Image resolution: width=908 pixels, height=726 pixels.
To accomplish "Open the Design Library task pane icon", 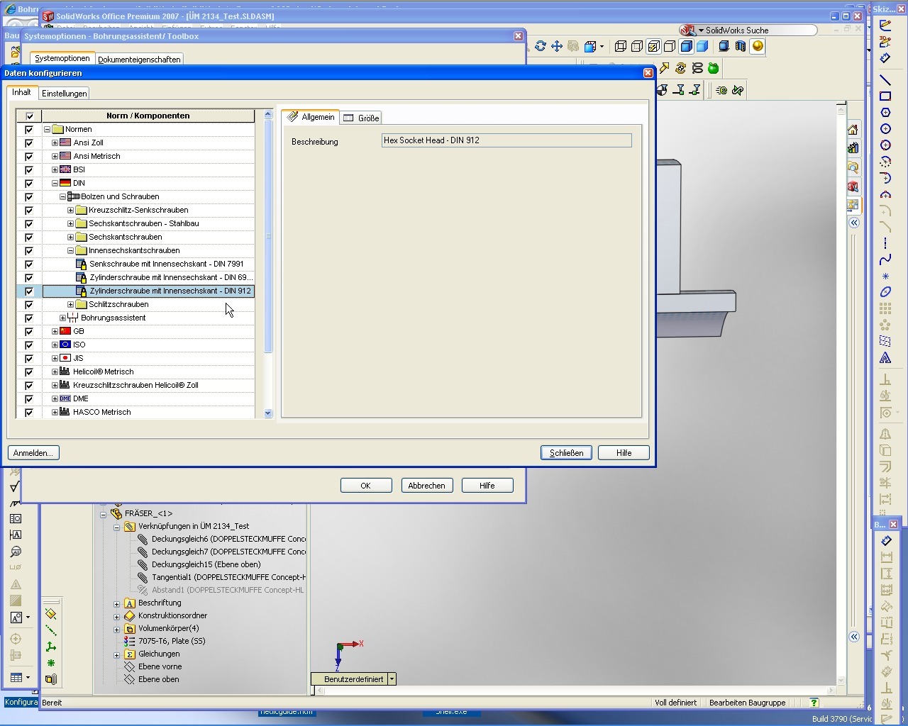I will click(x=853, y=148).
